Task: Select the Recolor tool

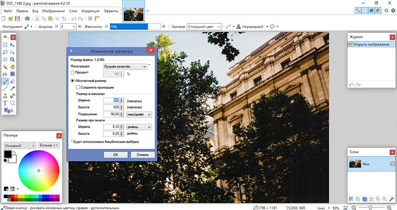Action: point(12,96)
